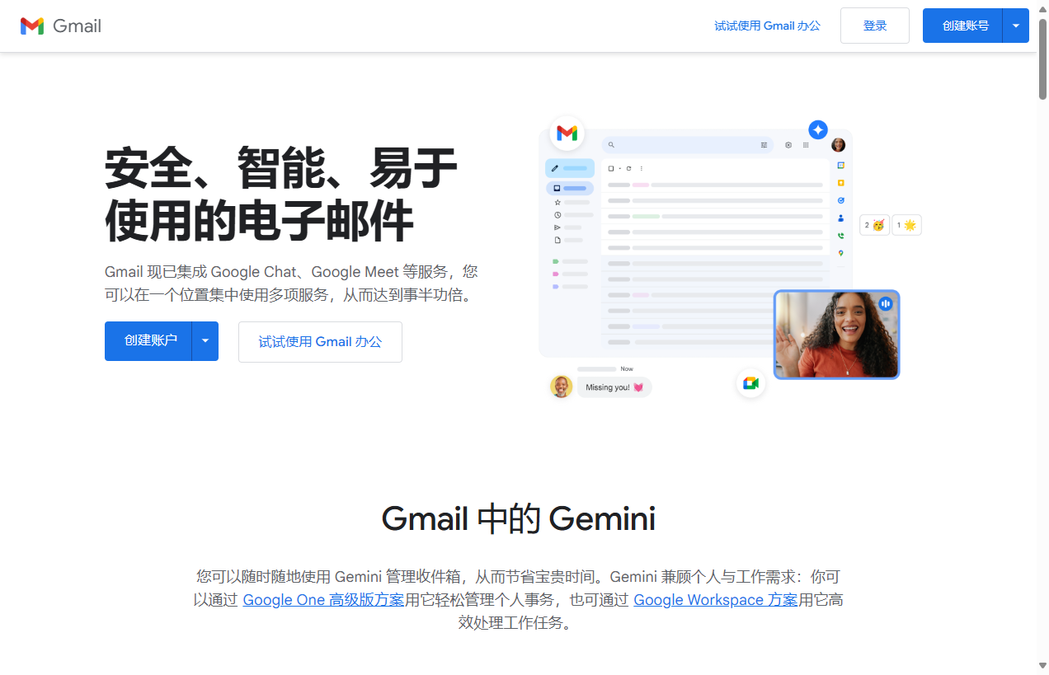
Task: Open the Google One 高级版方案 link
Action: point(323,599)
